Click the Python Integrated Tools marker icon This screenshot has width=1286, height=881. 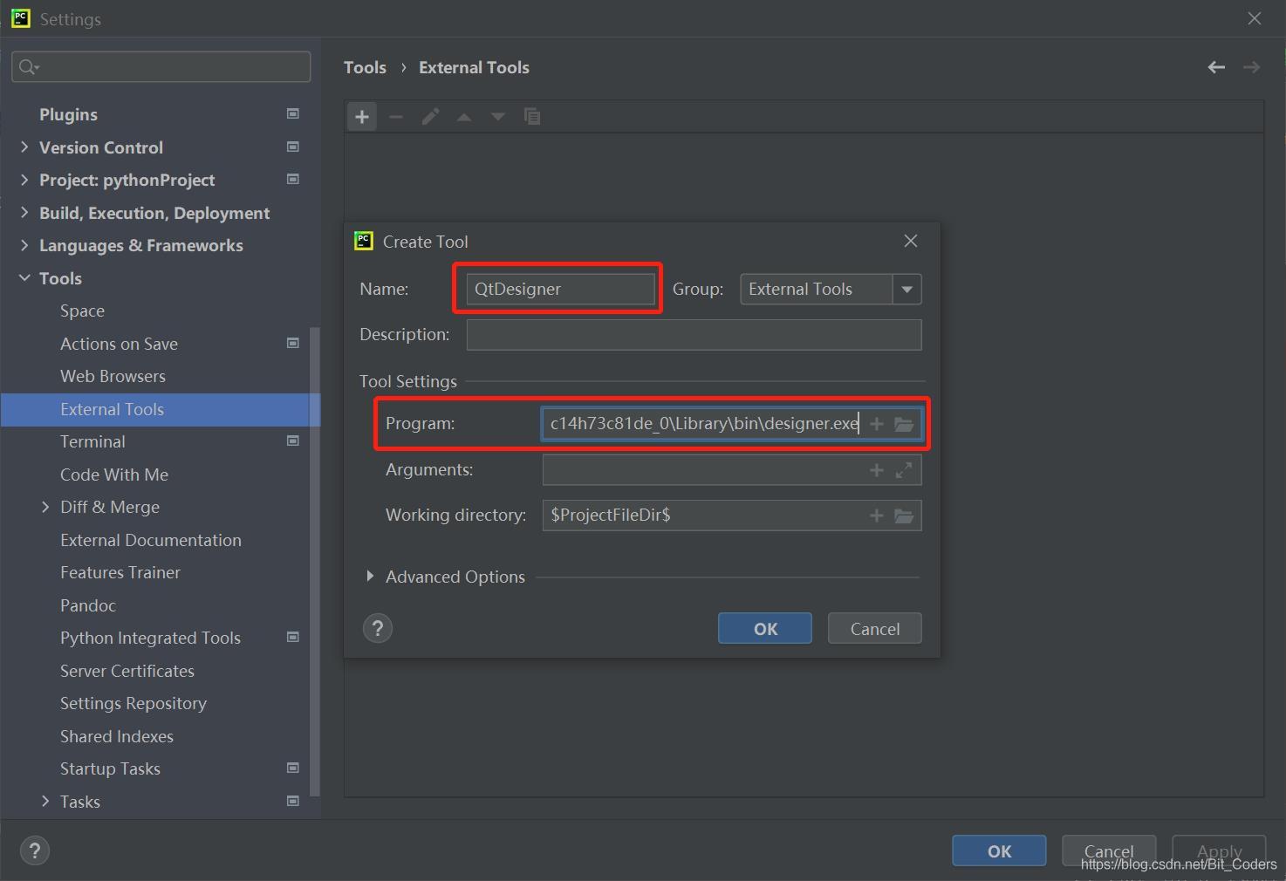pos(293,637)
